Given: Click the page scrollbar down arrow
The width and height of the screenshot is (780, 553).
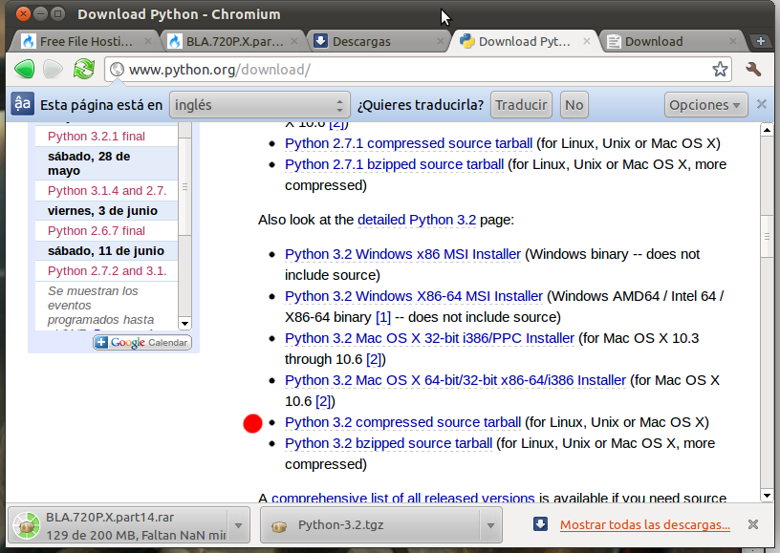Looking at the screenshot, I should [767, 496].
